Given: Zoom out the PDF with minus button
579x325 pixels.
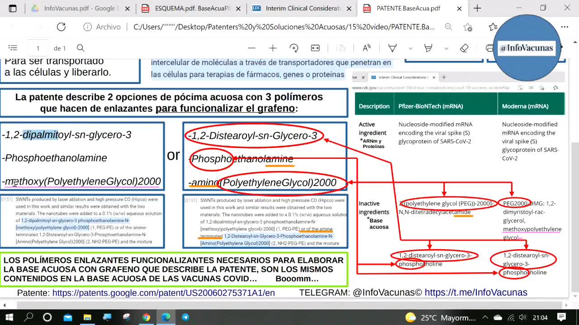Looking at the screenshot, I should click(x=252, y=48).
